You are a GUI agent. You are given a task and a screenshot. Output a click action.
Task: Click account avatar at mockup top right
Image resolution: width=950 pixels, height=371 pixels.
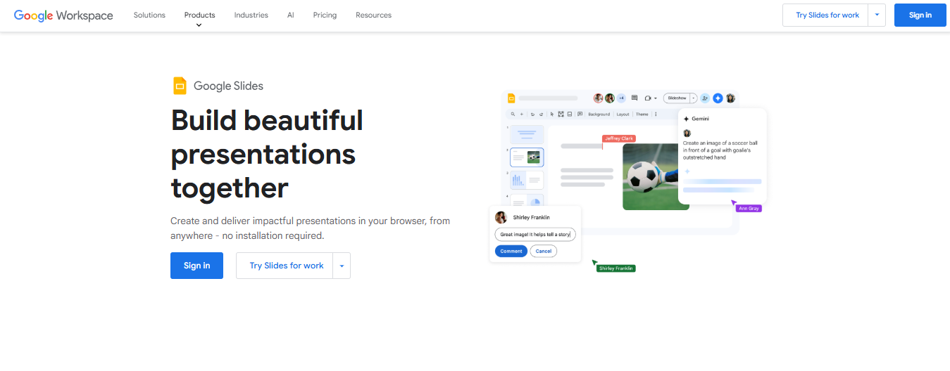[x=730, y=98]
